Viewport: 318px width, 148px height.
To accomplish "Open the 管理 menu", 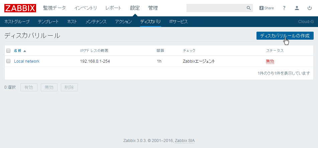I will coord(153,8).
